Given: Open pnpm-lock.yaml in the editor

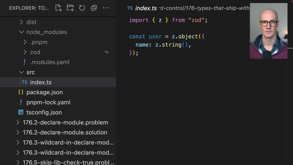Looking at the screenshot, I should [x=48, y=102].
